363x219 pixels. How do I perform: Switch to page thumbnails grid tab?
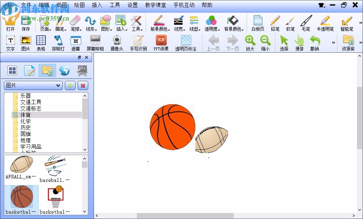pyautogui.click(x=12, y=70)
